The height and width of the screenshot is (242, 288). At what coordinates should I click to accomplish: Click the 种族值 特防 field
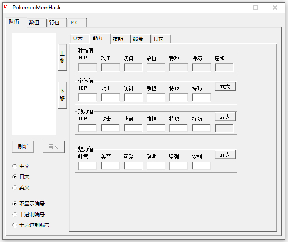pyautogui.click(x=201, y=67)
